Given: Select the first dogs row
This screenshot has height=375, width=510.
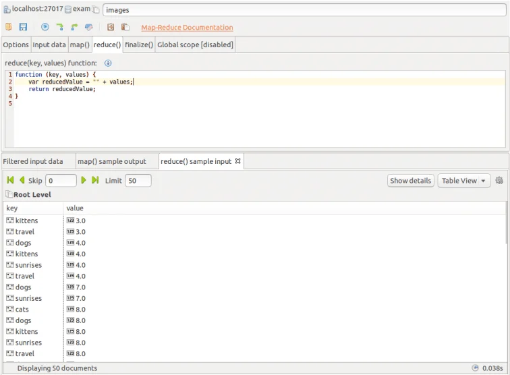Looking at the screenshot, I should tap(255, 243).
